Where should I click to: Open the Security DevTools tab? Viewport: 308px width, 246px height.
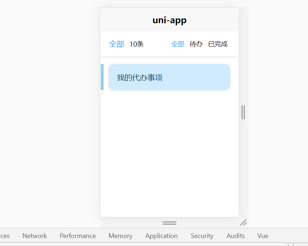tap(202, 236)
